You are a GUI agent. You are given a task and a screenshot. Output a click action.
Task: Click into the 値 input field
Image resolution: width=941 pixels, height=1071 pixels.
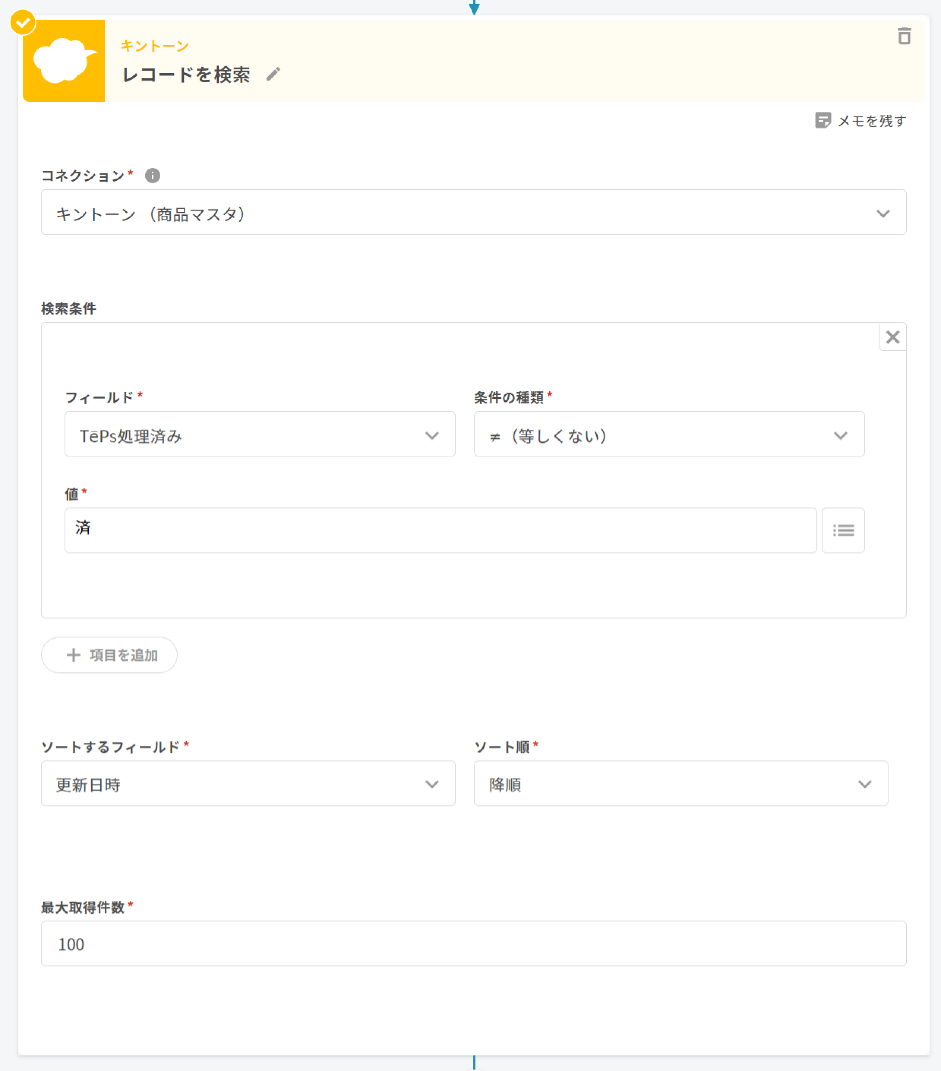pyautogui.click(x=440, y=530)
